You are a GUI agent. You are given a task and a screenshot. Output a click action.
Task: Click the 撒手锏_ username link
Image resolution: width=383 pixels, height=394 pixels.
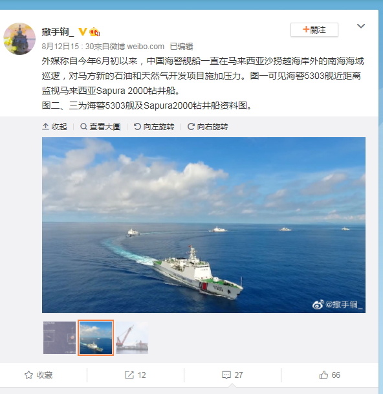point(58,32)
